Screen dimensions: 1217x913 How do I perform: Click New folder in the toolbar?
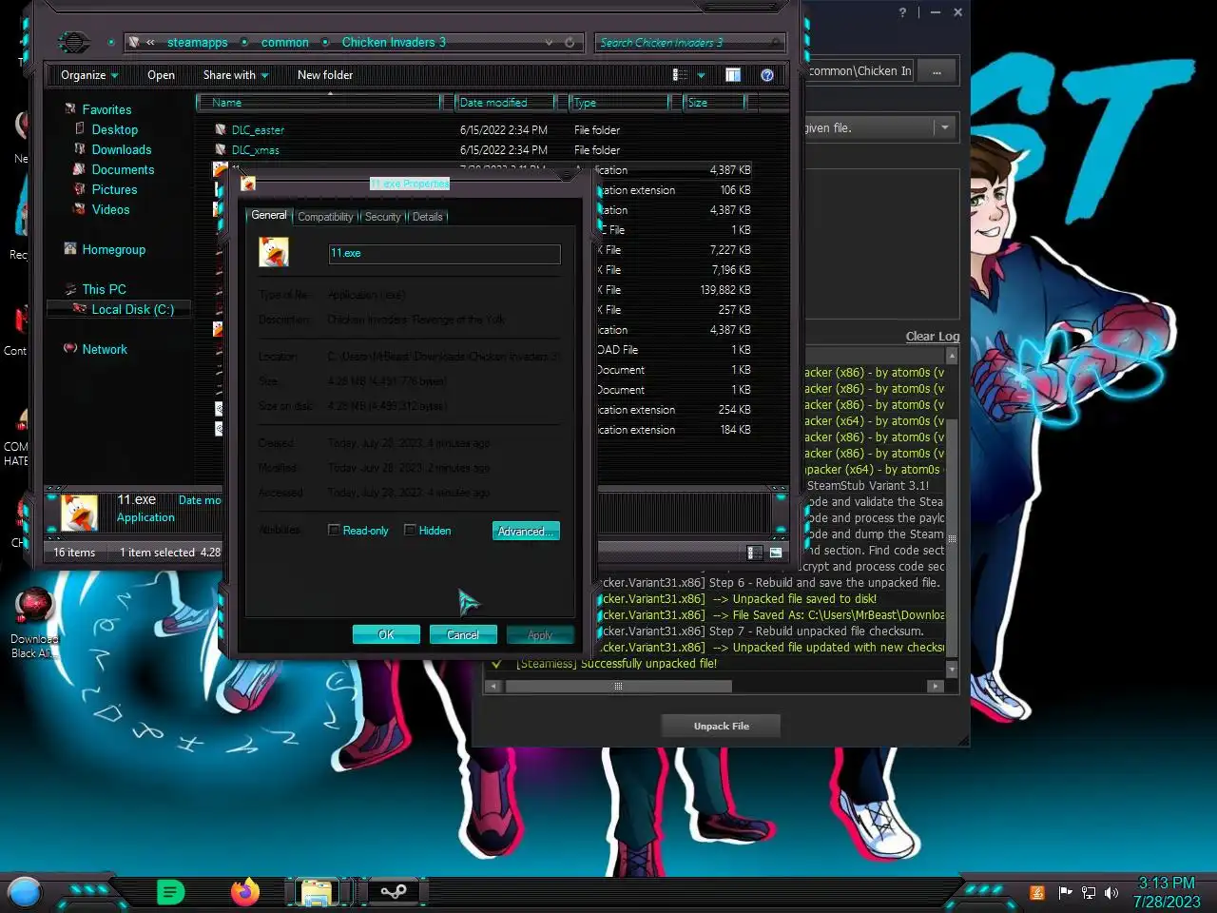coord(325,75)
